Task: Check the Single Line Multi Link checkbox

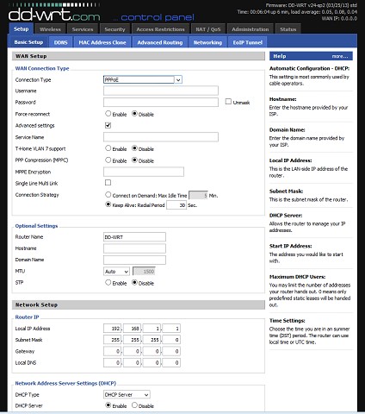Action: coord(108,183)
